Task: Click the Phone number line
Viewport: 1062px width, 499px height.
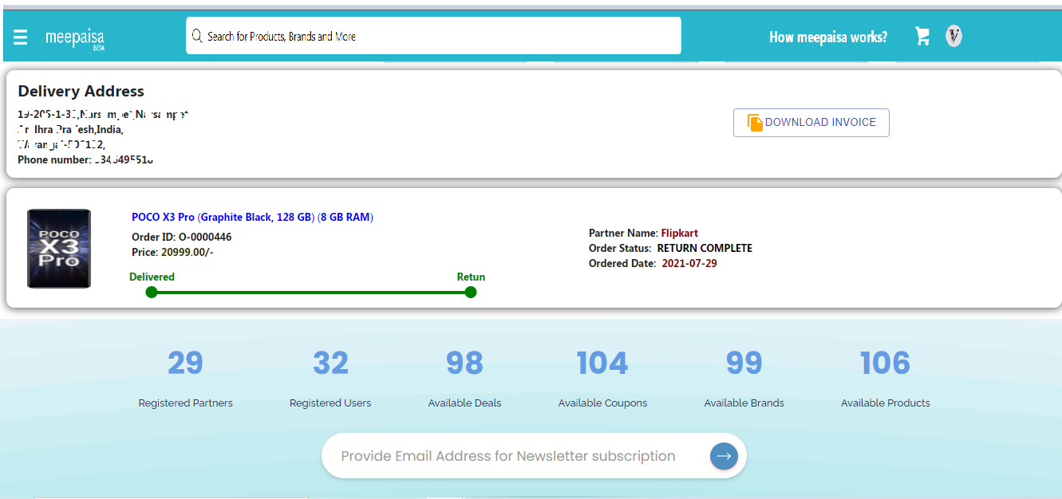Action: [85, 160]
